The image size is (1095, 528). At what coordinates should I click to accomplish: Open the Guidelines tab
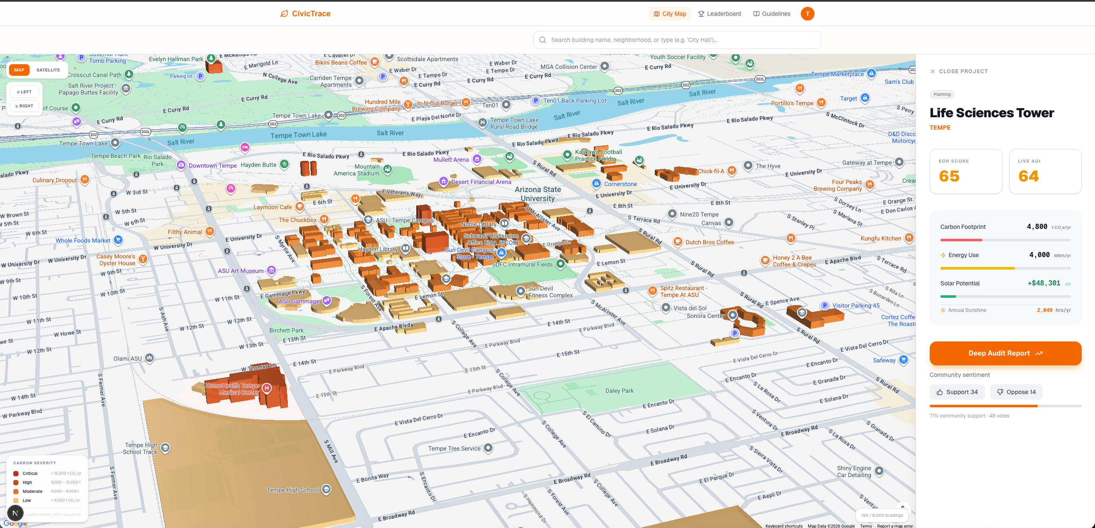(x=772, y=14)
